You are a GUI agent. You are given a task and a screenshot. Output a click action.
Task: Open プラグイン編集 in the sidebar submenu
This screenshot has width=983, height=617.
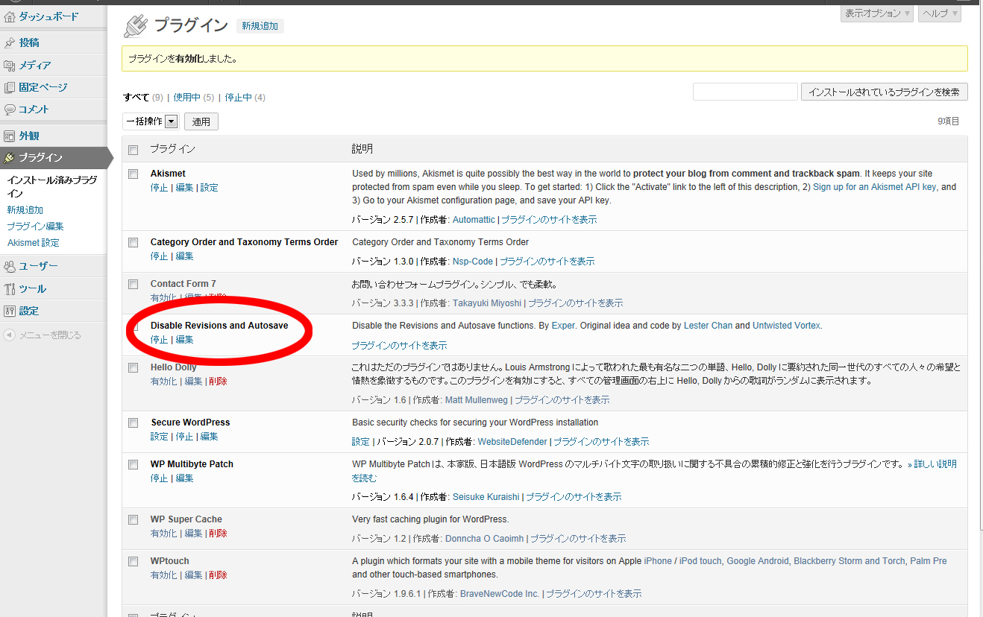coord(36,227)
